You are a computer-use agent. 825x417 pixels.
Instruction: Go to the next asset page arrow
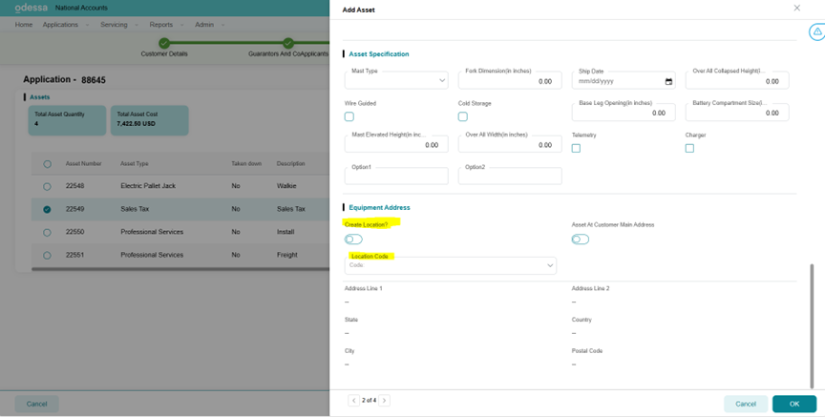pos(385,401)
